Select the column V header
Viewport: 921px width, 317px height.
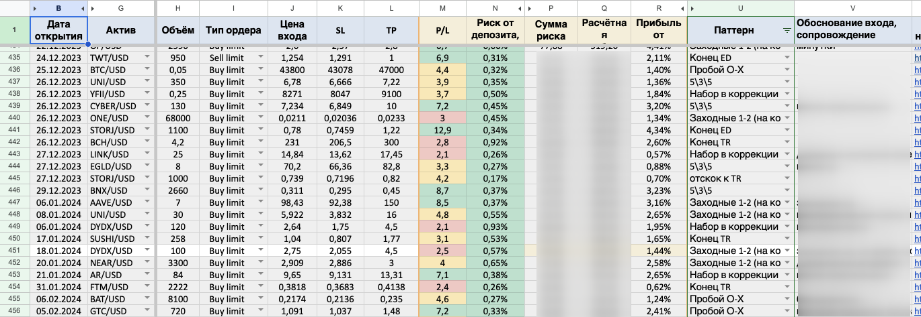coord(852,8)
